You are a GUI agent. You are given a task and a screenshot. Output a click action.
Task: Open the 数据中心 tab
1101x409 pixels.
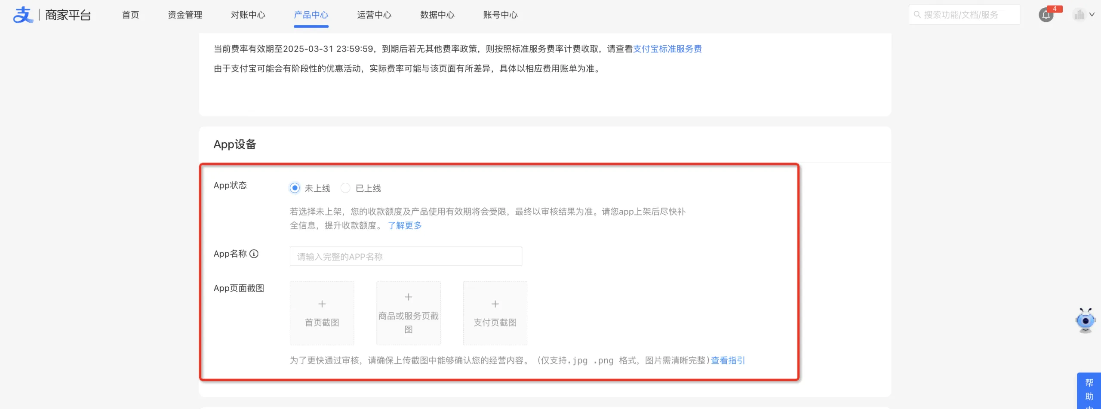[437, 15]
